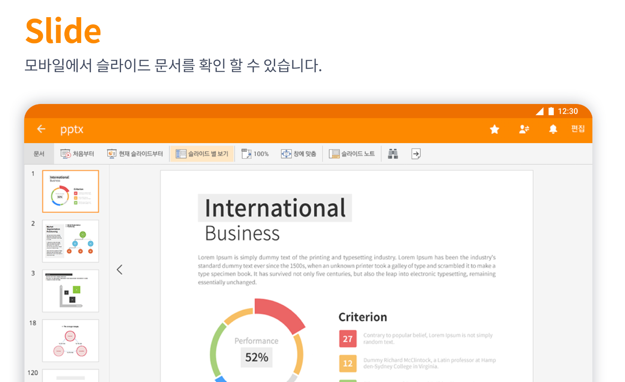Viewport: 625px width, 382px height.
Task: Tap the back arrow beside pptx
Action: [x=41, y=129]
